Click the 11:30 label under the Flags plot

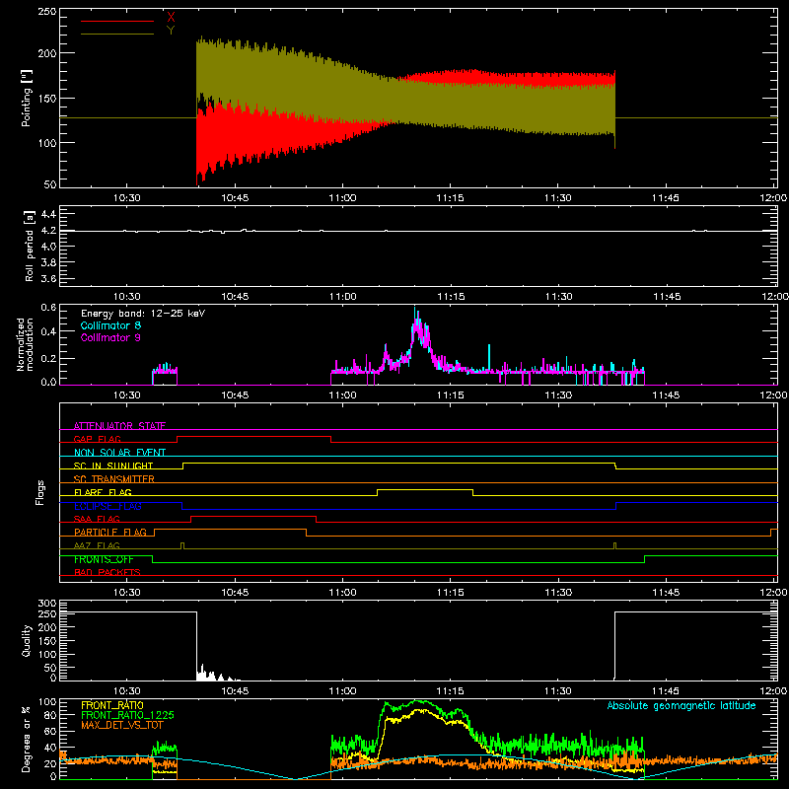pyautogui.click(x=558, y=593)
